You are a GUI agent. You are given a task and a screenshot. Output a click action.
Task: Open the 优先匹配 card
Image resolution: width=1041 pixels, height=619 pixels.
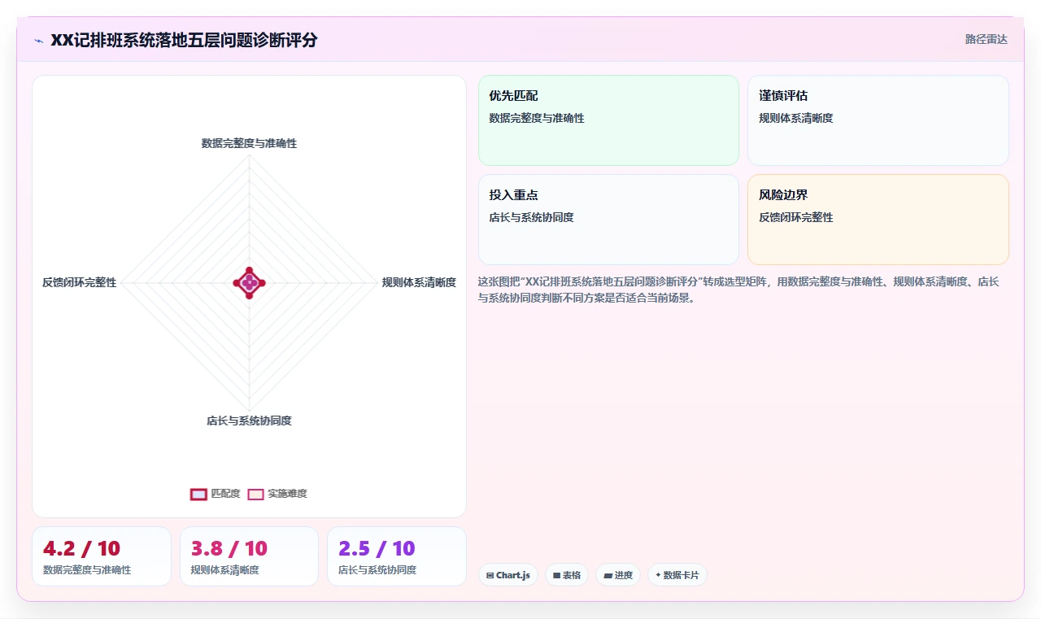(608, 120)
